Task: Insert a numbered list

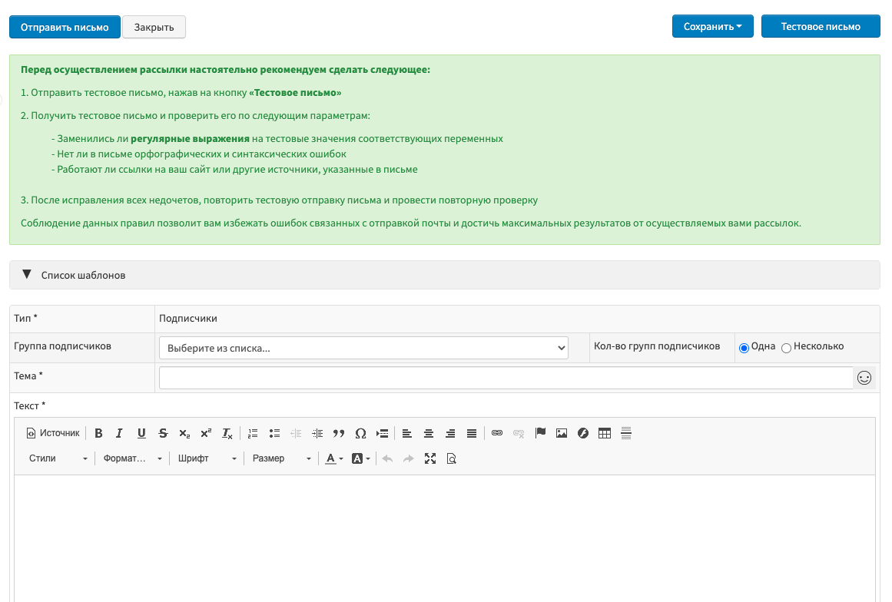Action: 253,433
